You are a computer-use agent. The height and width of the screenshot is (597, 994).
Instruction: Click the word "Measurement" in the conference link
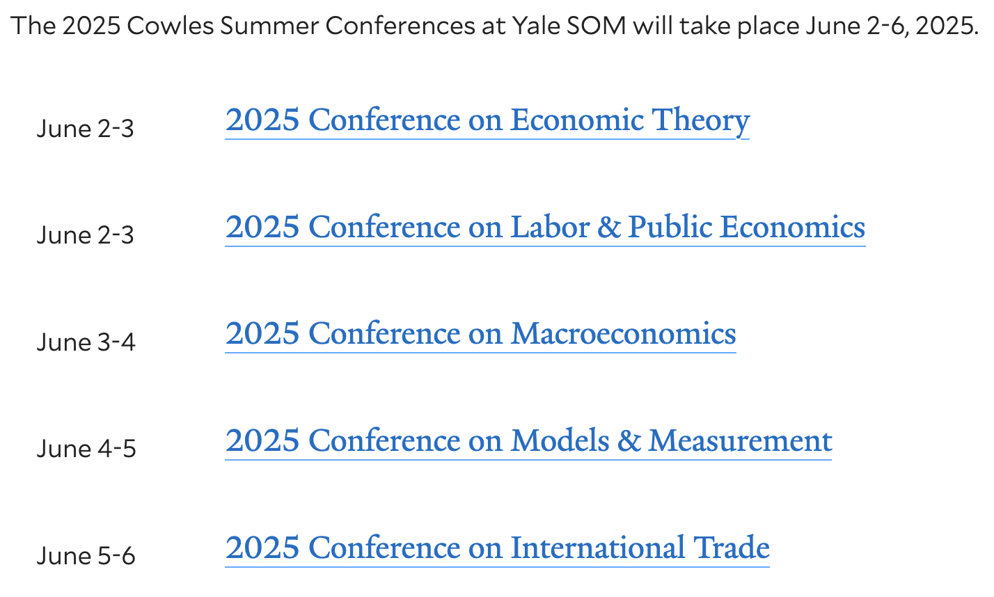(x=739, y=441)
